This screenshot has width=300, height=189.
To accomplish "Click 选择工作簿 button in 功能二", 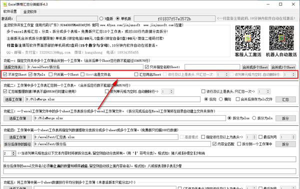I will coord(13,99).
